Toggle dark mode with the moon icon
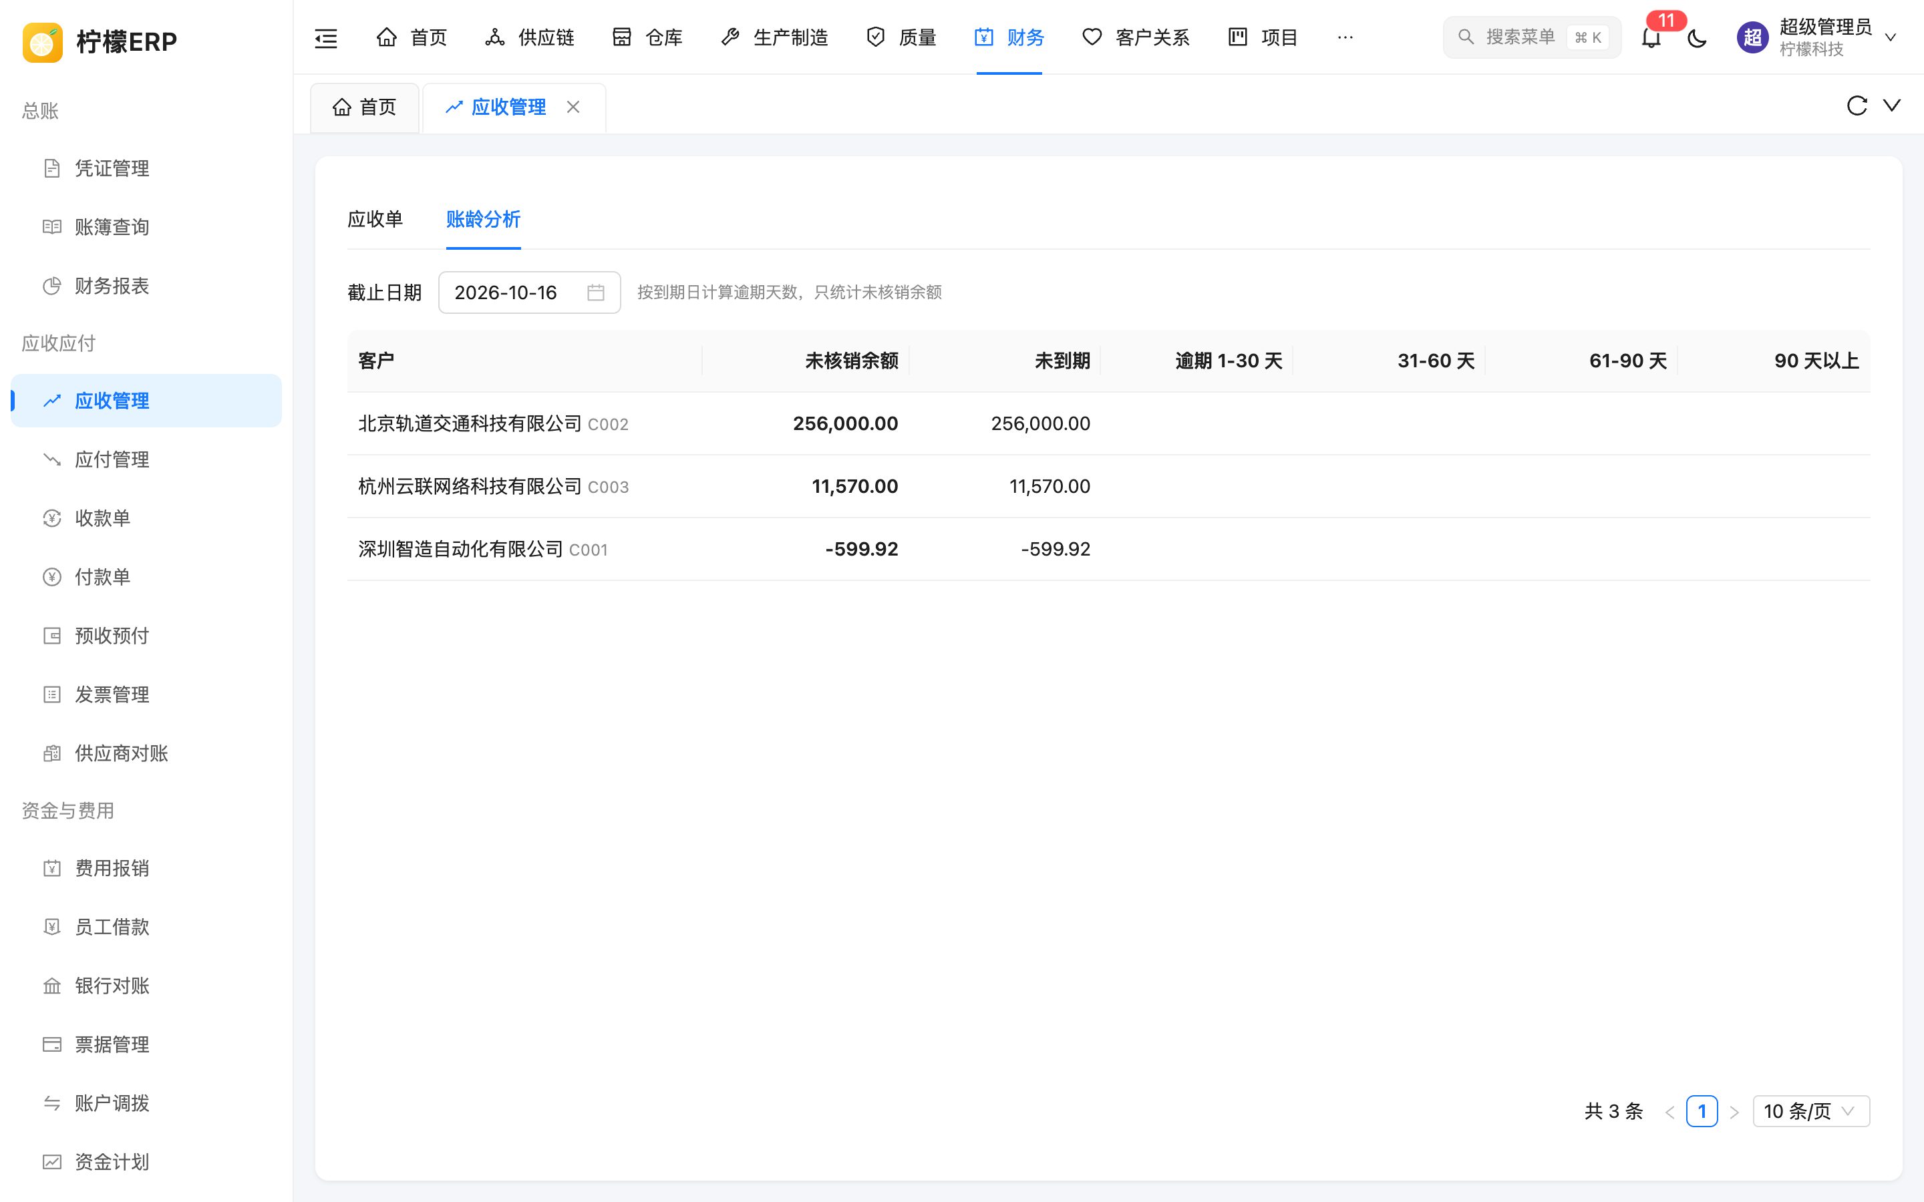This screenshot has width=1924, height=1202. 1697,37
